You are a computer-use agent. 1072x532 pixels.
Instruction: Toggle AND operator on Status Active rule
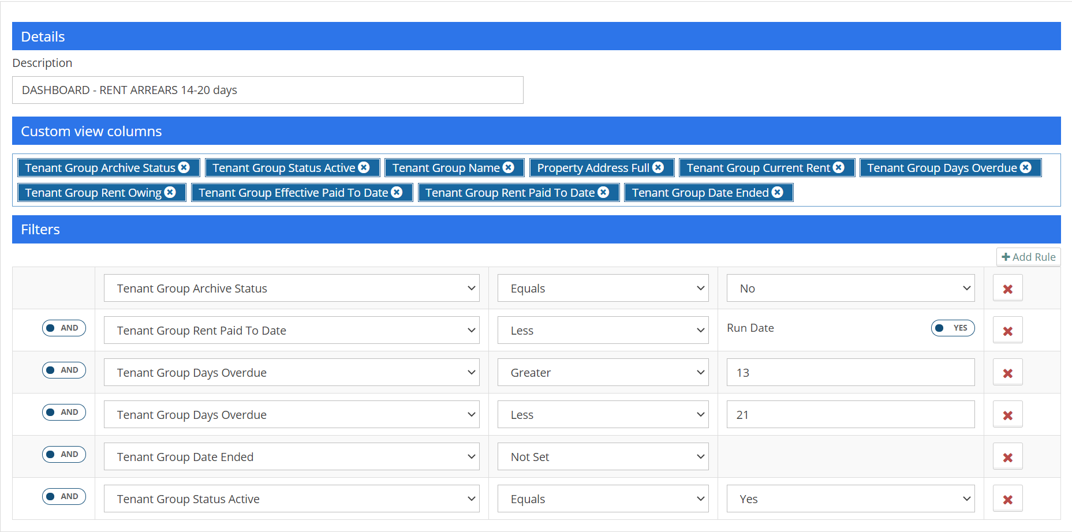64,496
